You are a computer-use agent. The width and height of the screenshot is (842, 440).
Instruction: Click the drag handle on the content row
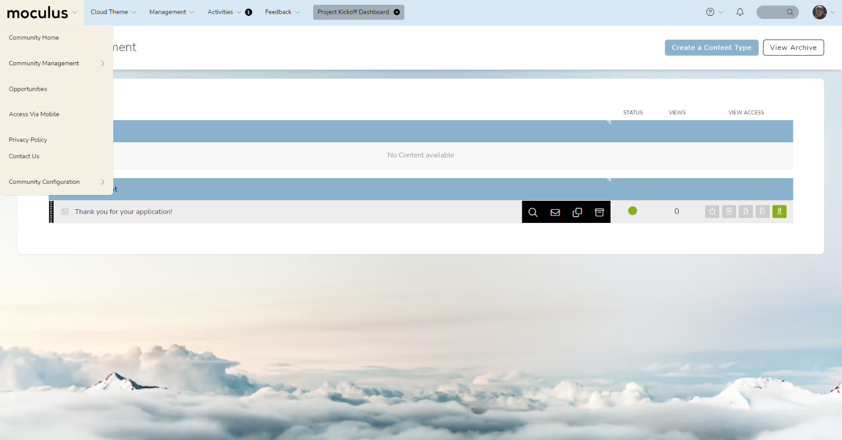[51, 212]
